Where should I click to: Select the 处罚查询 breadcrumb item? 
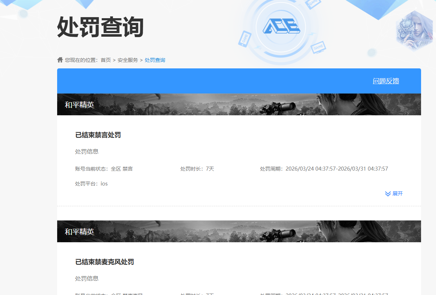coord(155,60)
